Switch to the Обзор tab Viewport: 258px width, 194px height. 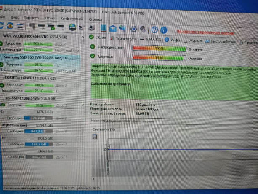coord(98,38)
